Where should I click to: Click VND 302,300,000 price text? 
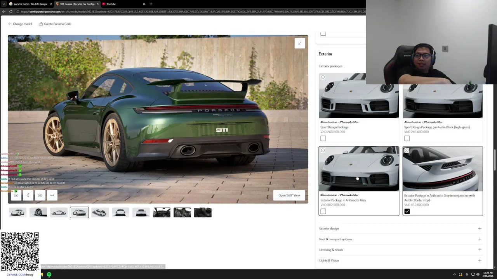coord(333,205)
